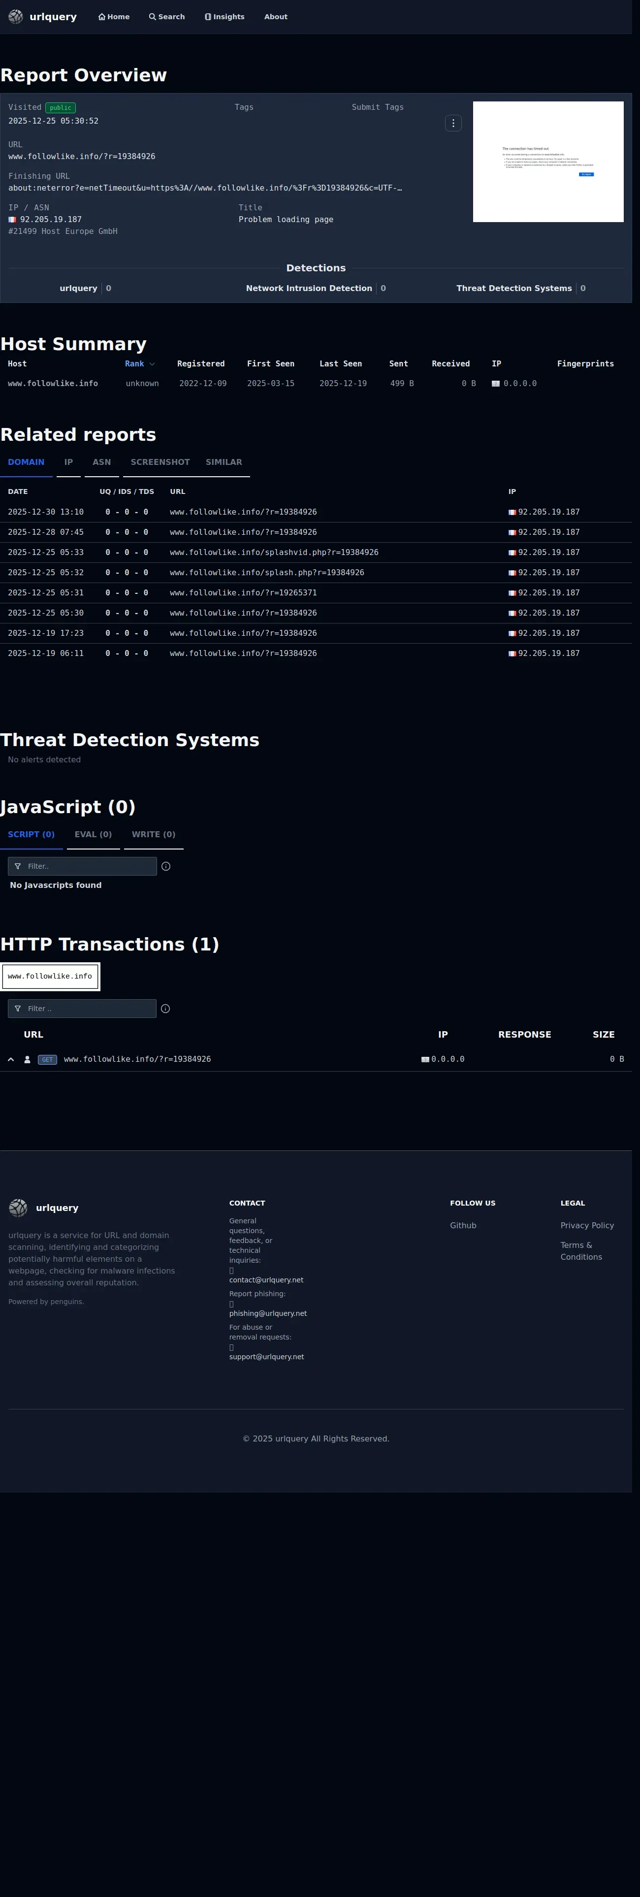Email phishing@urlquery.net

(x=268, y=1314)
